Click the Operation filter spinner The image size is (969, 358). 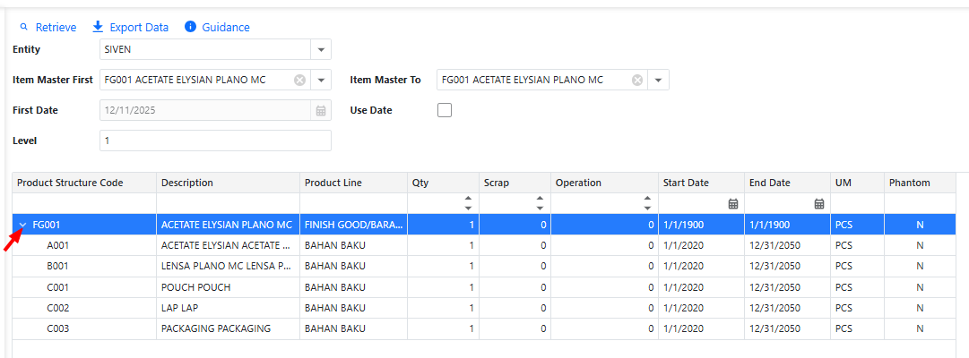click(x=647, y=203)
